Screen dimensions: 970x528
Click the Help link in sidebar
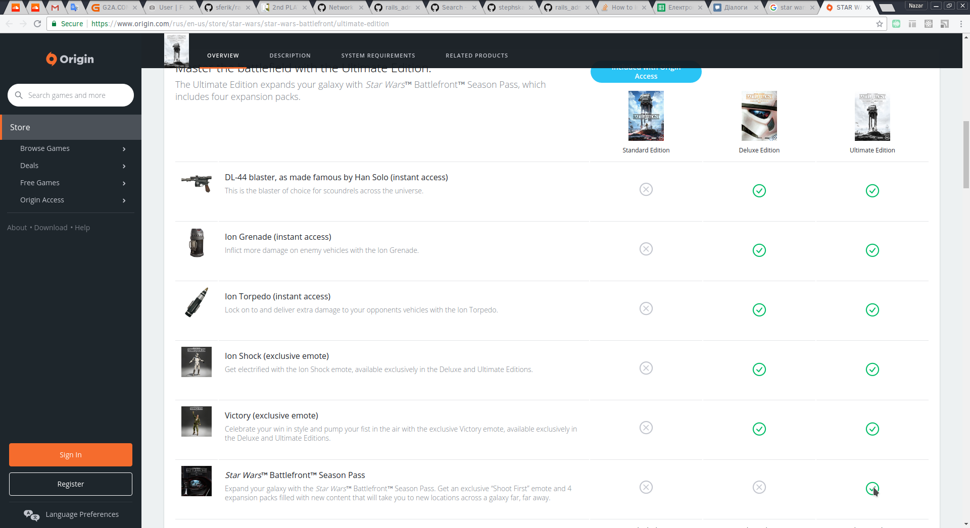82,228
